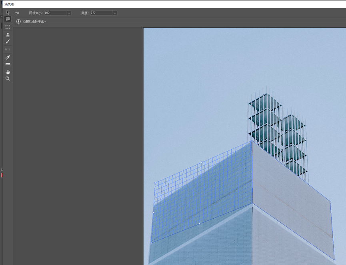Screen dimensions: 346x265
Task: Click the info icon beside the hint text
Action: tap(18, 21)
